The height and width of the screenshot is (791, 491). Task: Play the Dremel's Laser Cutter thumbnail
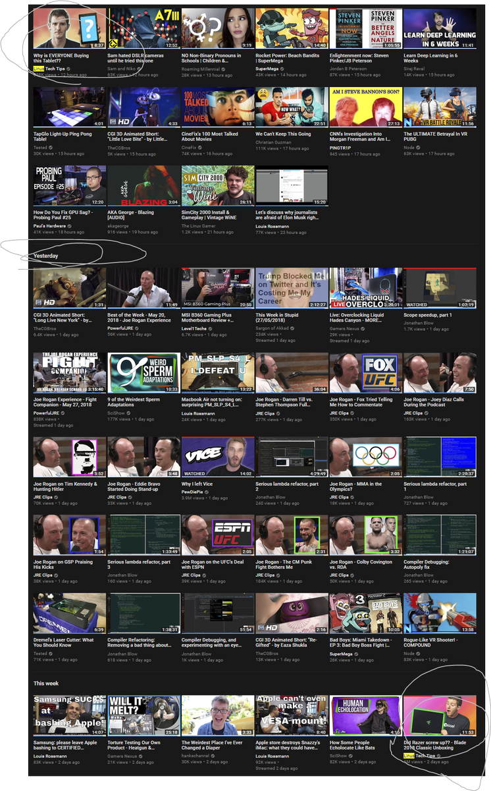click(70, 614)
